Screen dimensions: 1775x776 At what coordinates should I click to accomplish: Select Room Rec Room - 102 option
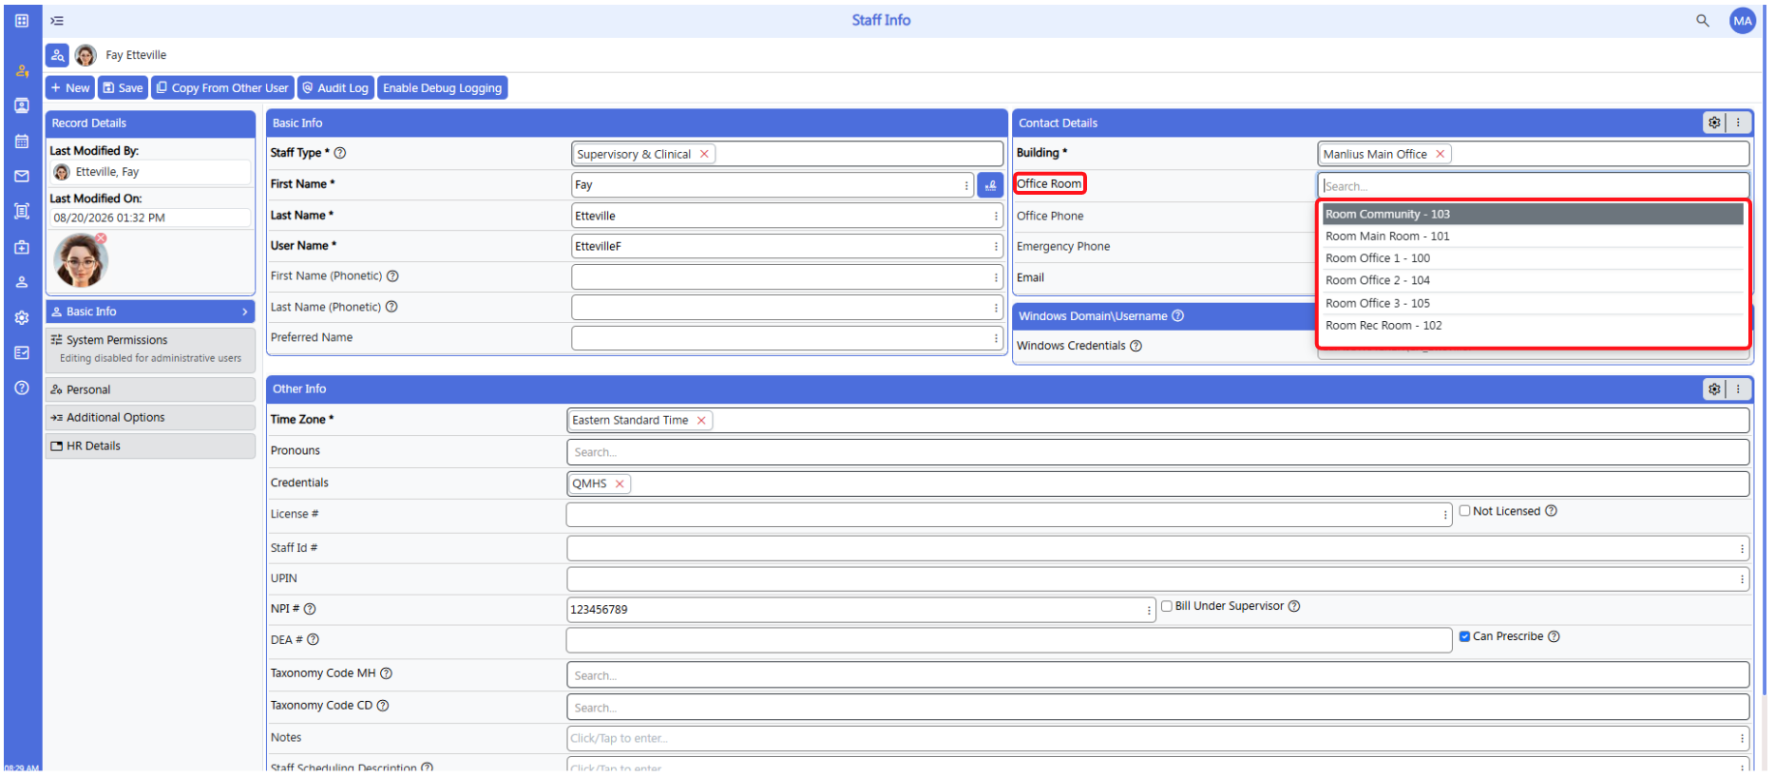pos(1533,325)
